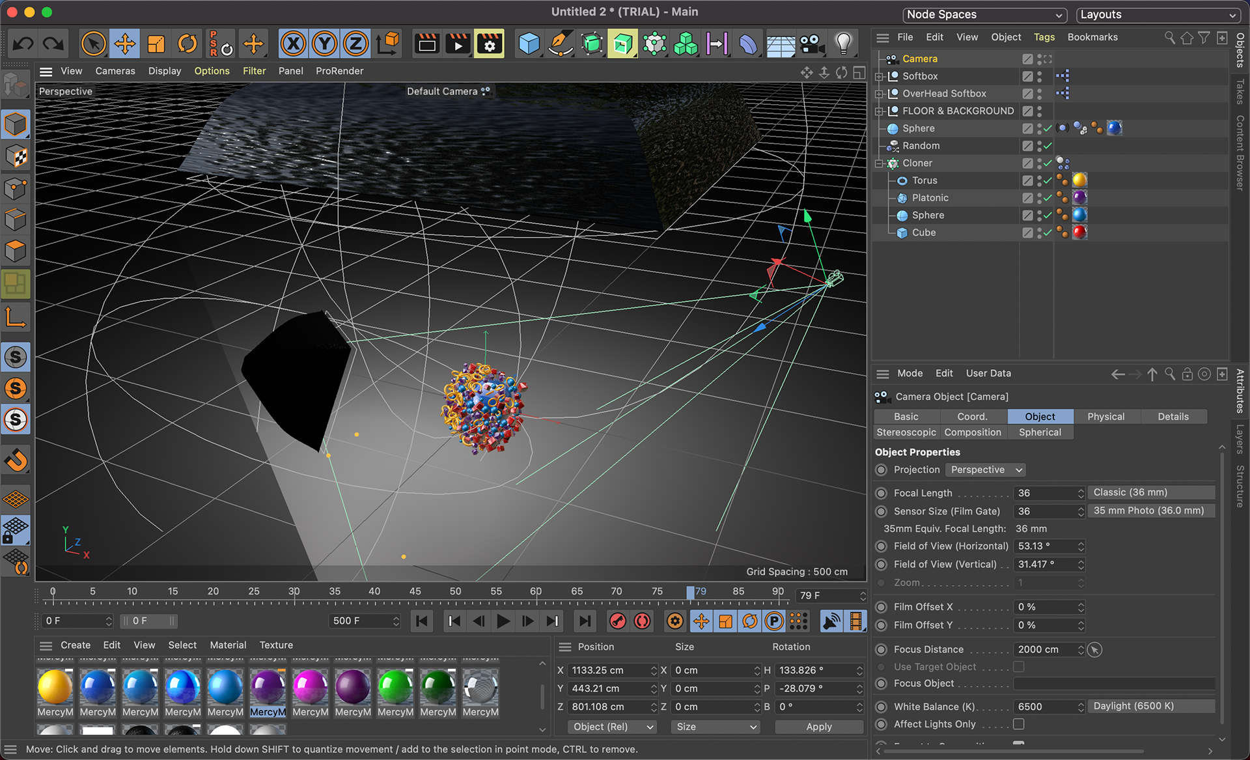The height and width of the screenshot is (760, 1250).
Task: Add a Cube primitive object
Action: coord(529,44)
